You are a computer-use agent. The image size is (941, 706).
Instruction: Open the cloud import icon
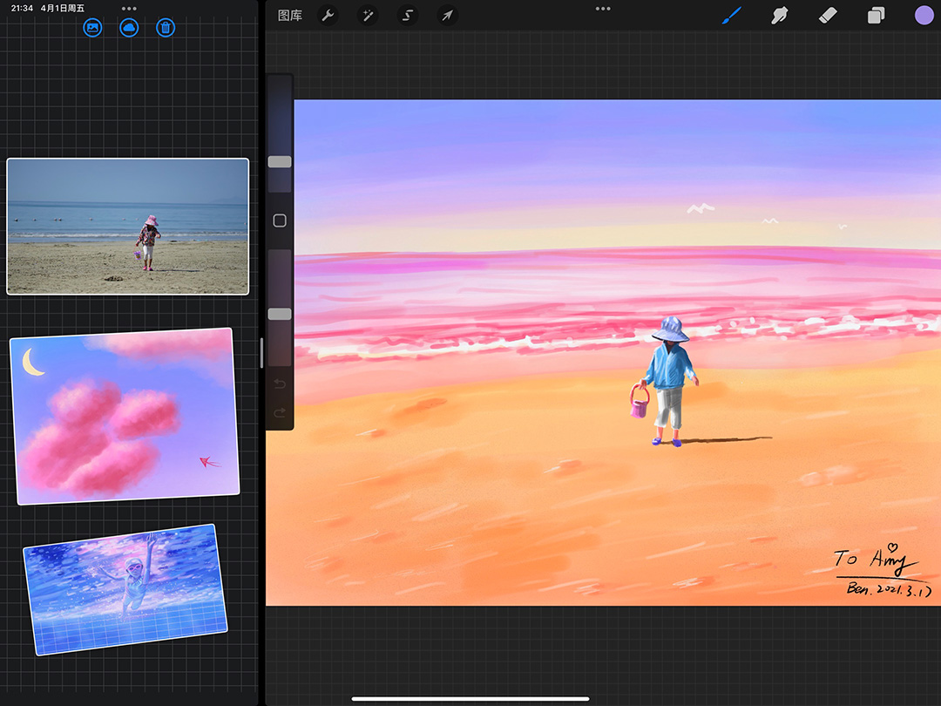tap(129, 28)
